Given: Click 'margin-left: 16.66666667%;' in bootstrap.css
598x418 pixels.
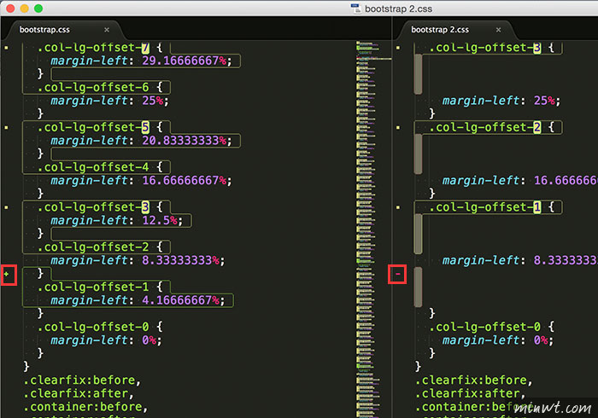Looking at the screenshot, I should (141, 181).
